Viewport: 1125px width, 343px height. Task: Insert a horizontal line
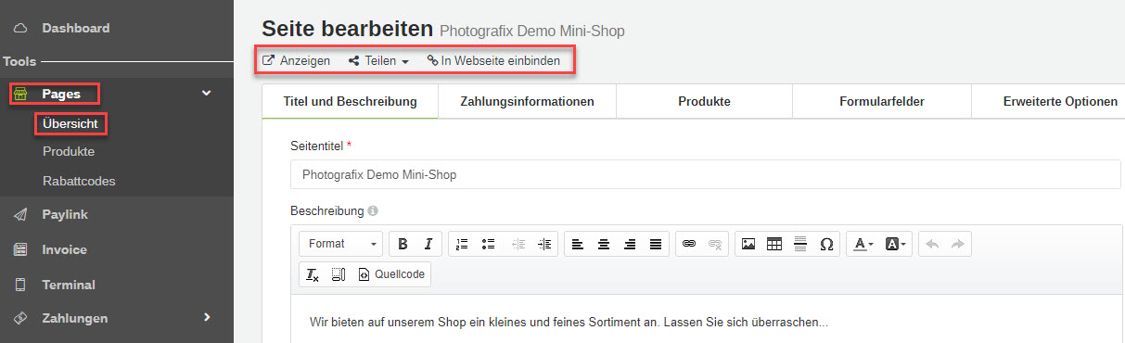(x=799, y=244)
